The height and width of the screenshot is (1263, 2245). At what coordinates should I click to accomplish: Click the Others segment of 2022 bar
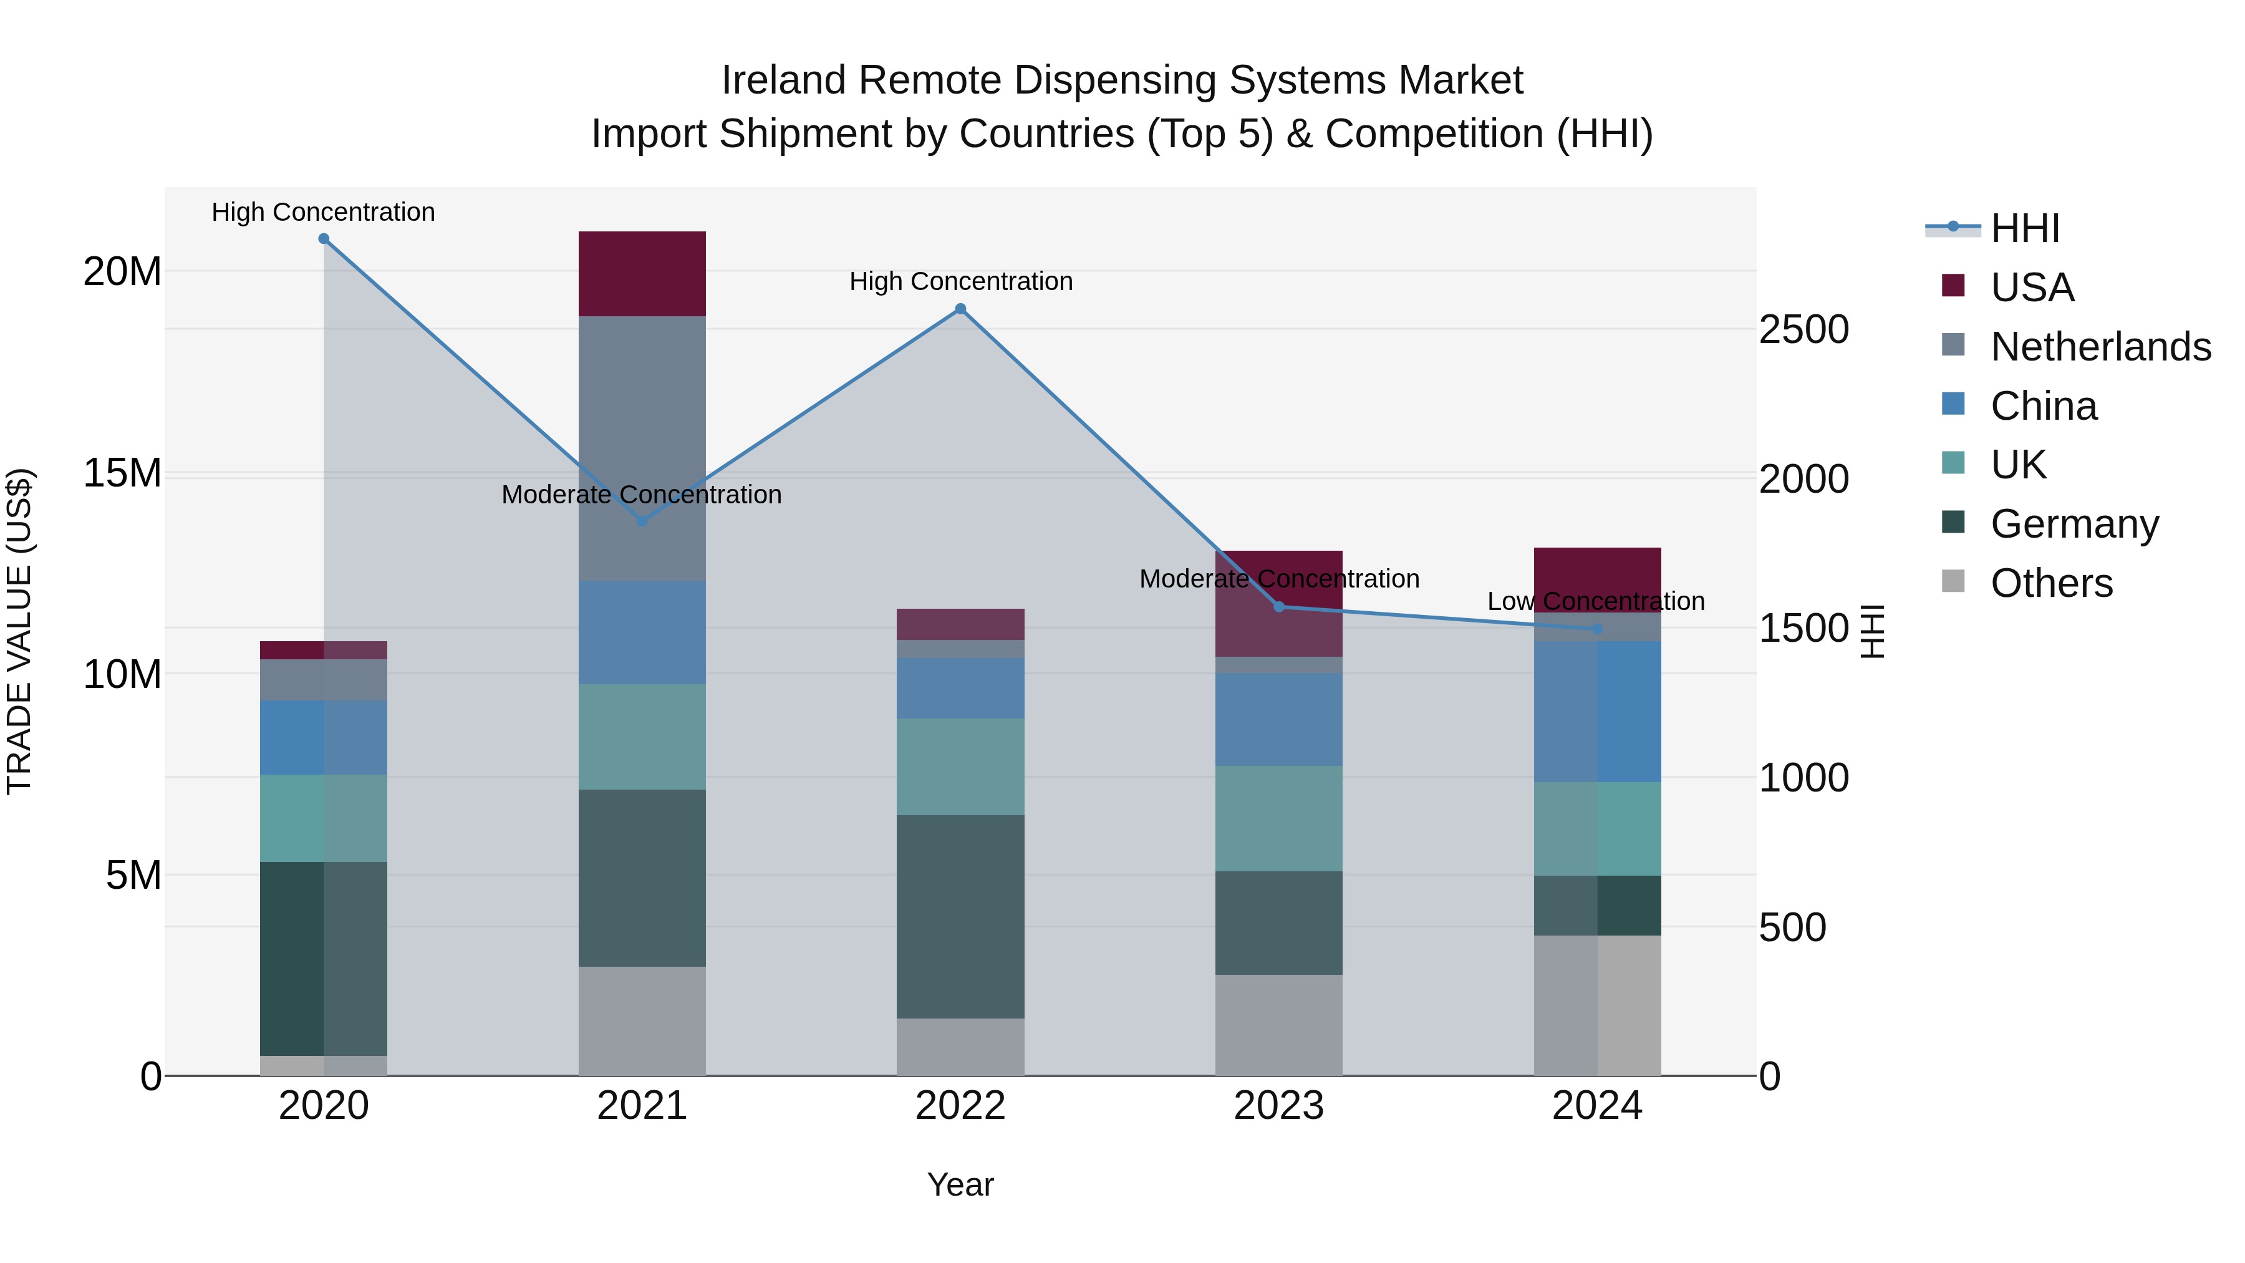click(960, 1048)
